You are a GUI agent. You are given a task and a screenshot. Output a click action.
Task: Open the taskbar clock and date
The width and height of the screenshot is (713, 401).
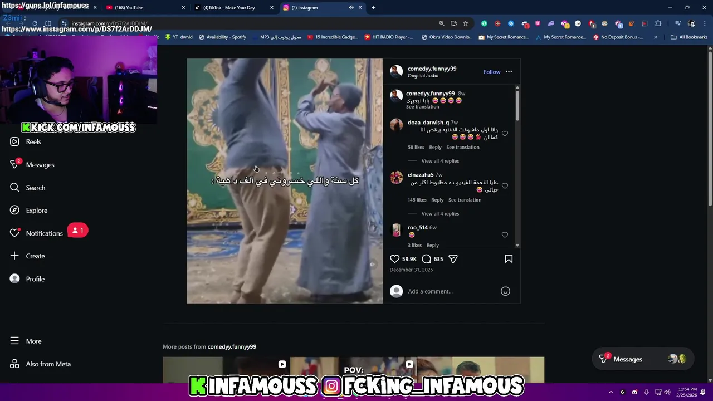click(688, 392)
